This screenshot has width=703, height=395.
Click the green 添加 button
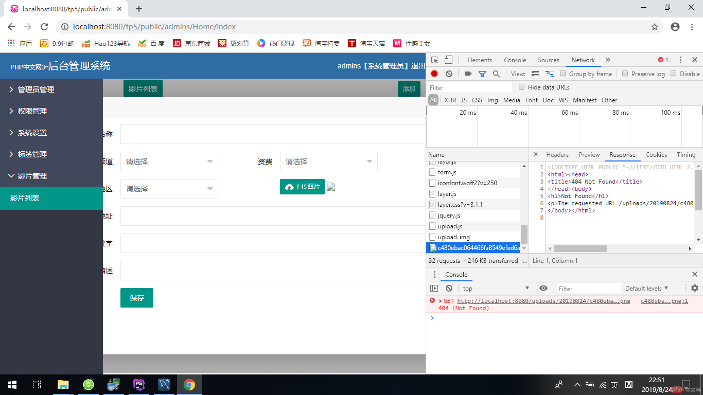coord(409,89)
